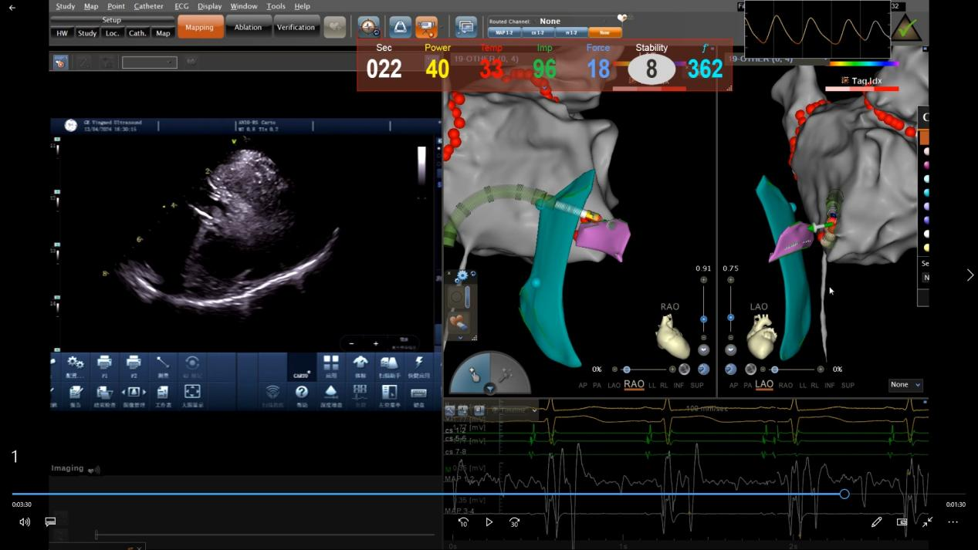Screen dimensions: 978x550
Task: Select the INF view in the RAO panel
Action: tap(679, 385)
